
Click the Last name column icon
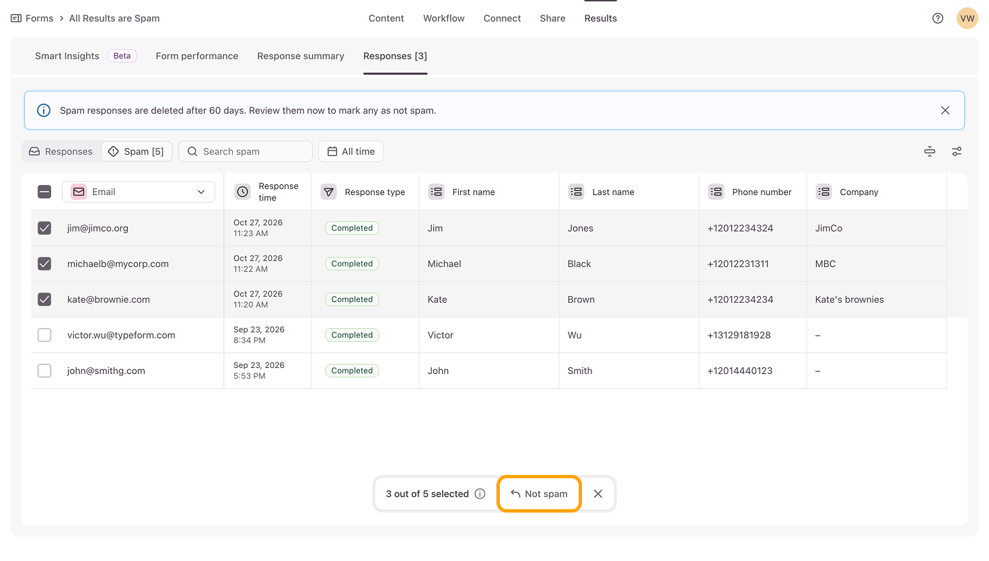(576, 192)
